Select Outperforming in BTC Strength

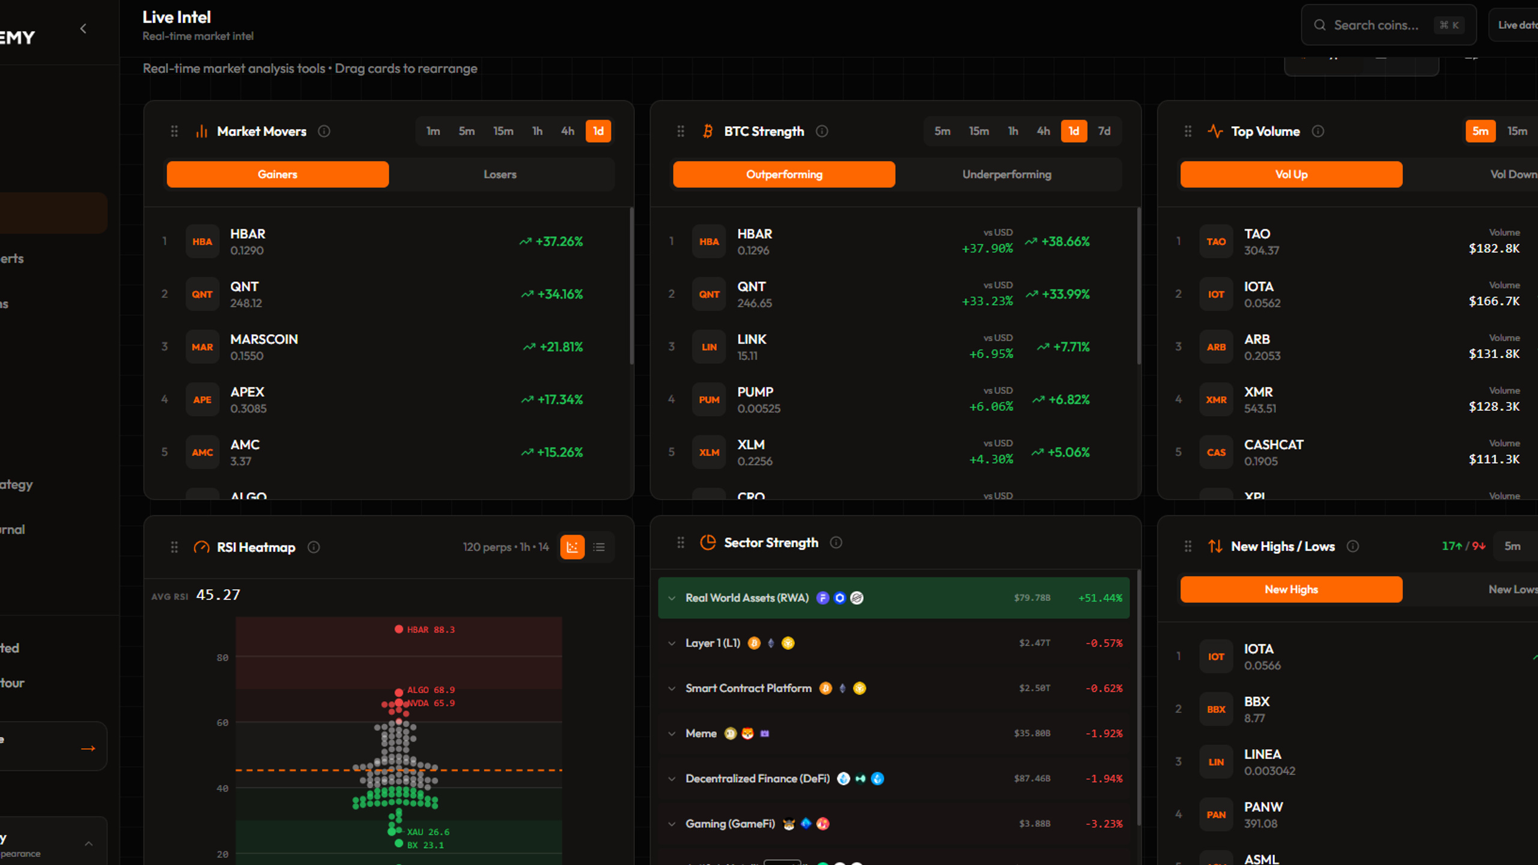[784, 174]
